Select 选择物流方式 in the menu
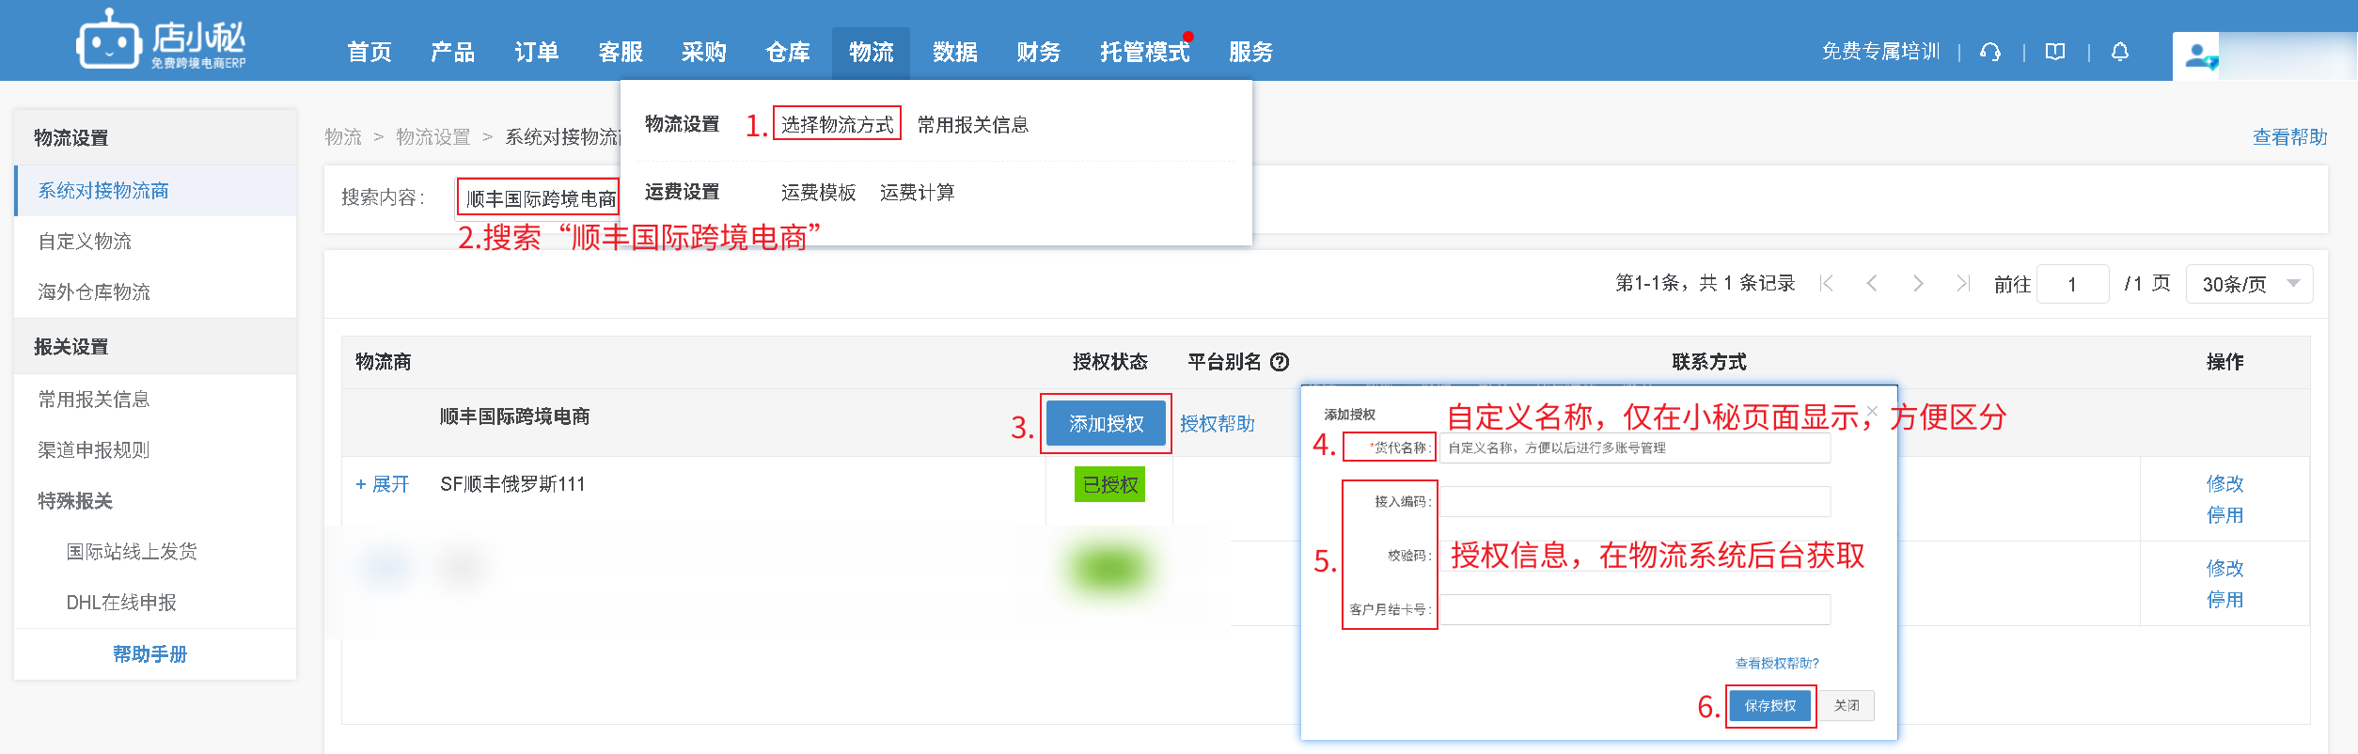 (837, 124)
